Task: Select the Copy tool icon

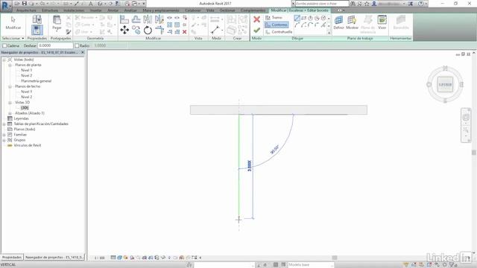Action: coord(136,30)
